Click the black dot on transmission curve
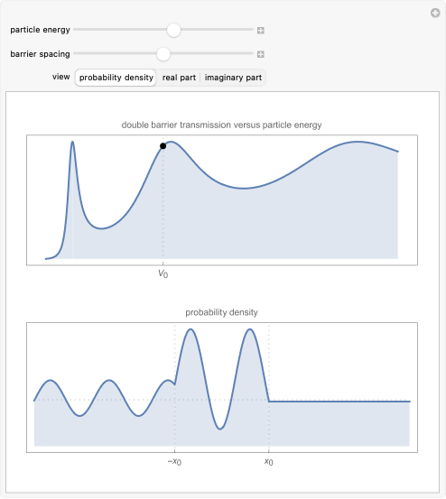The width and height of the screenshot is (446, 499). click(x=163, y=146)
